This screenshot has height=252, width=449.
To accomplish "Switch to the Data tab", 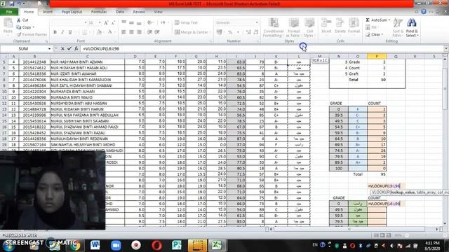I will point(120,12).
